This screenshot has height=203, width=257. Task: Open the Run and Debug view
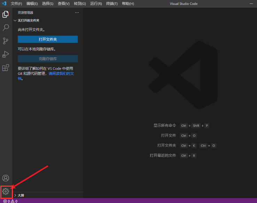pyautogui.click(x=6, y=54)
